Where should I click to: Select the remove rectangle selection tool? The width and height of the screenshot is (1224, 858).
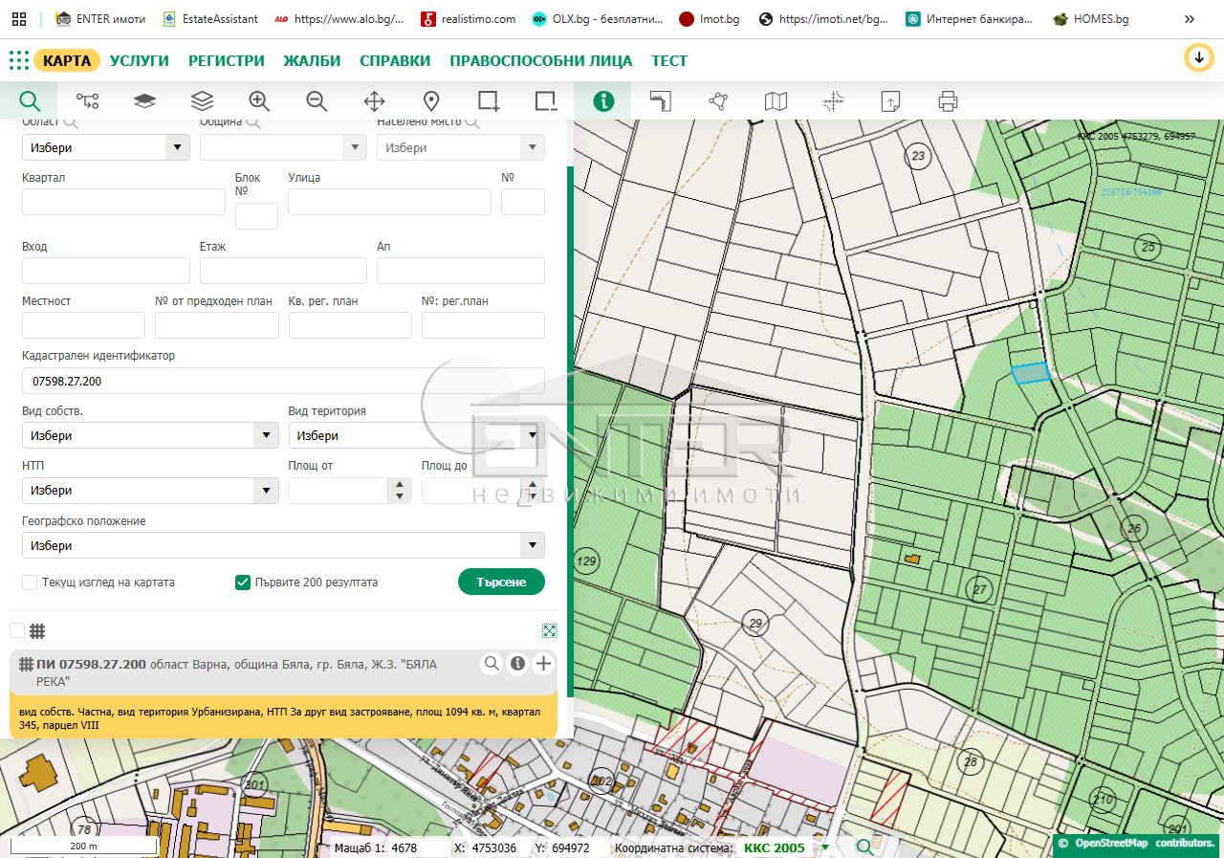point(546,100)
